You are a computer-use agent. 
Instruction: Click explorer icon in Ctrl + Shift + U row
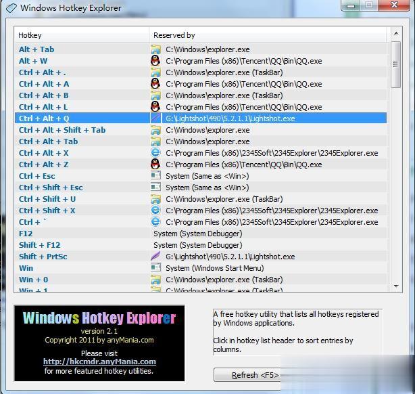155,199
